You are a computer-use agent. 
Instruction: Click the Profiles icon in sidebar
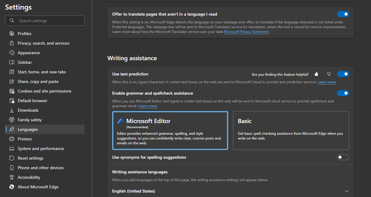tap(12, 34)
